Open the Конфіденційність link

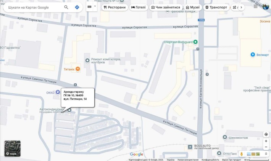pyautogui.click(x=210, y=160)
